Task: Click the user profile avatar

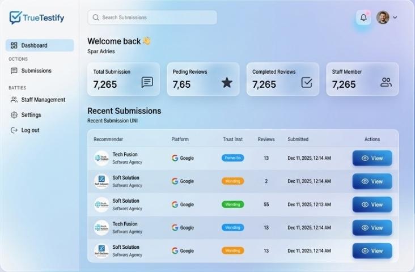Action: point(383,18)
